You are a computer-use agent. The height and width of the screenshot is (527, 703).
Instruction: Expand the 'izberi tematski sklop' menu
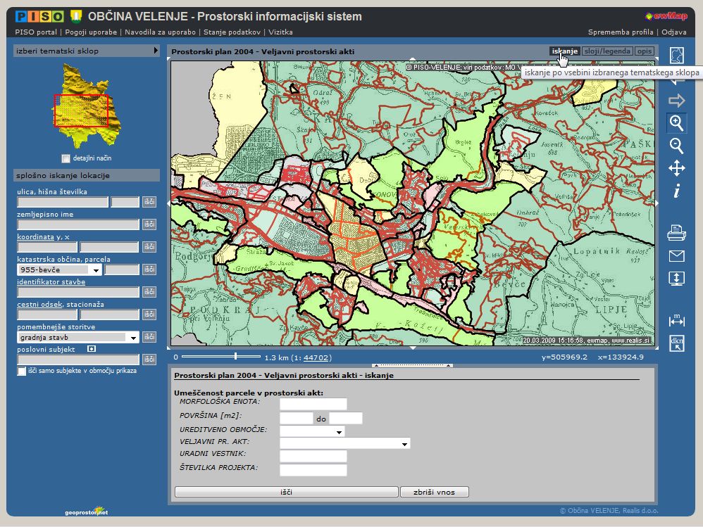coord(156,51)
